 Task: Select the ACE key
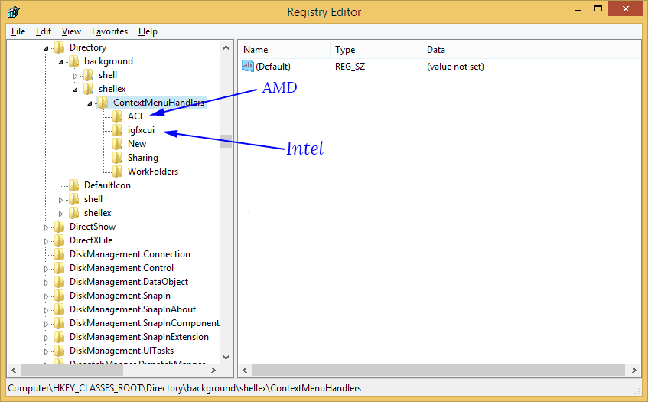click(x=136, y=116)
